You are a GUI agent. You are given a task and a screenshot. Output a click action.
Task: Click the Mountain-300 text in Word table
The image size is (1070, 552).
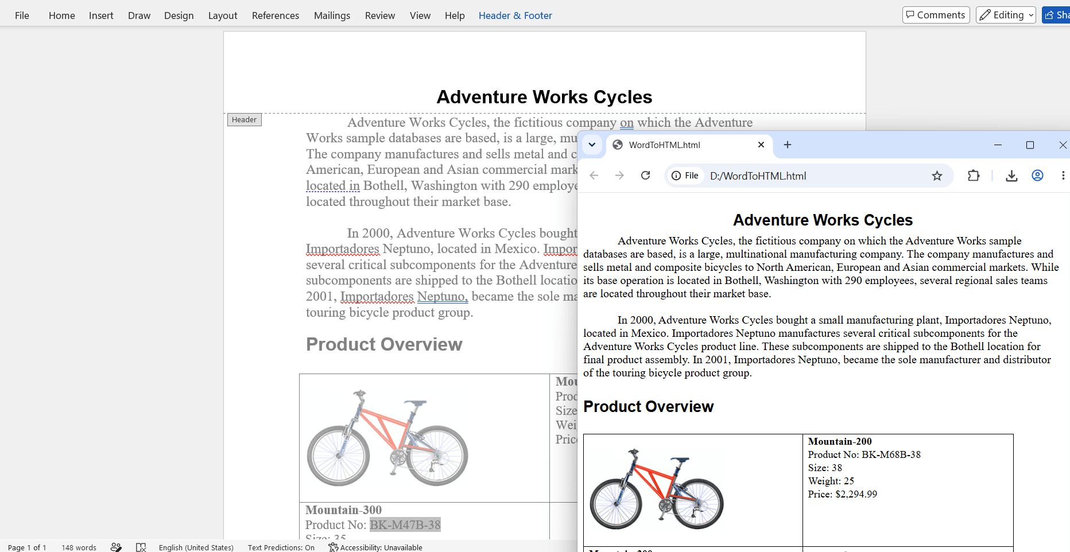tap(343, 510)
